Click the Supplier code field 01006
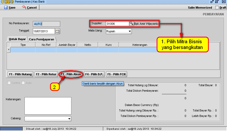This screenshot has height=131, width=227. [117, 23]
